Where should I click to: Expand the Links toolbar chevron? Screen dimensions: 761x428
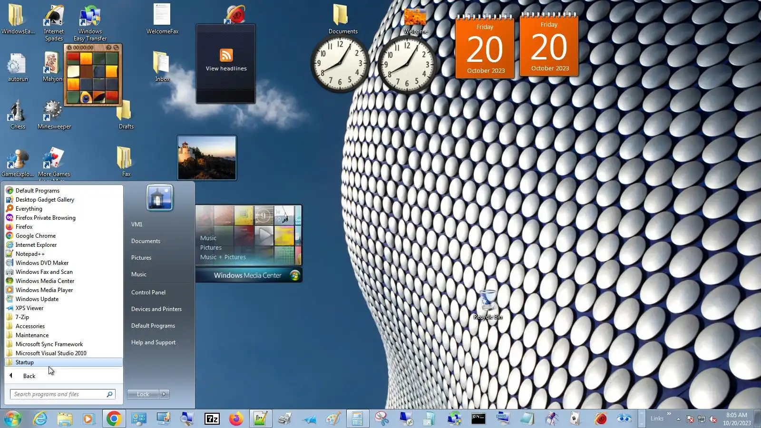tap(669, 414)
